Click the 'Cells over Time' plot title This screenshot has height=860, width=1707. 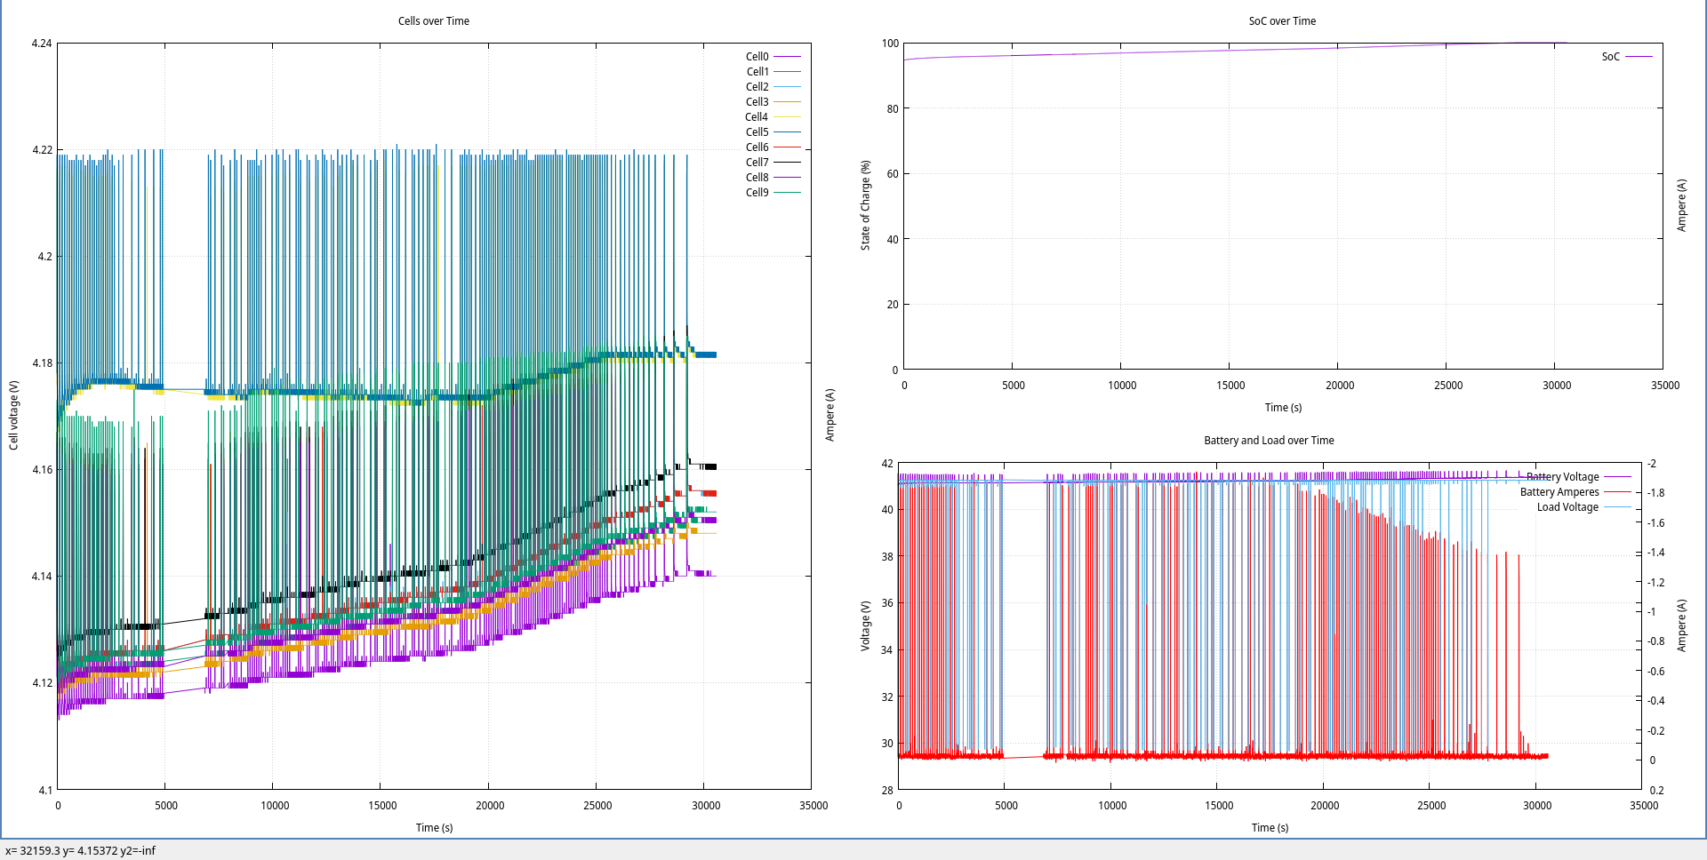(434, 20)
